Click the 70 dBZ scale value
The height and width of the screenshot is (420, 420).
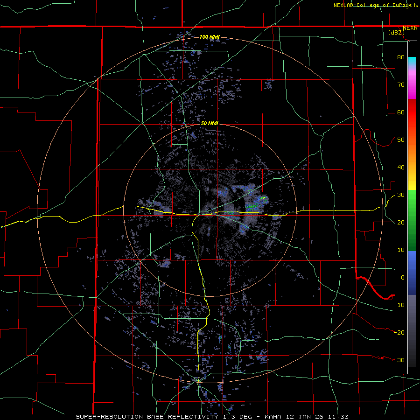[x=401, y=85]
